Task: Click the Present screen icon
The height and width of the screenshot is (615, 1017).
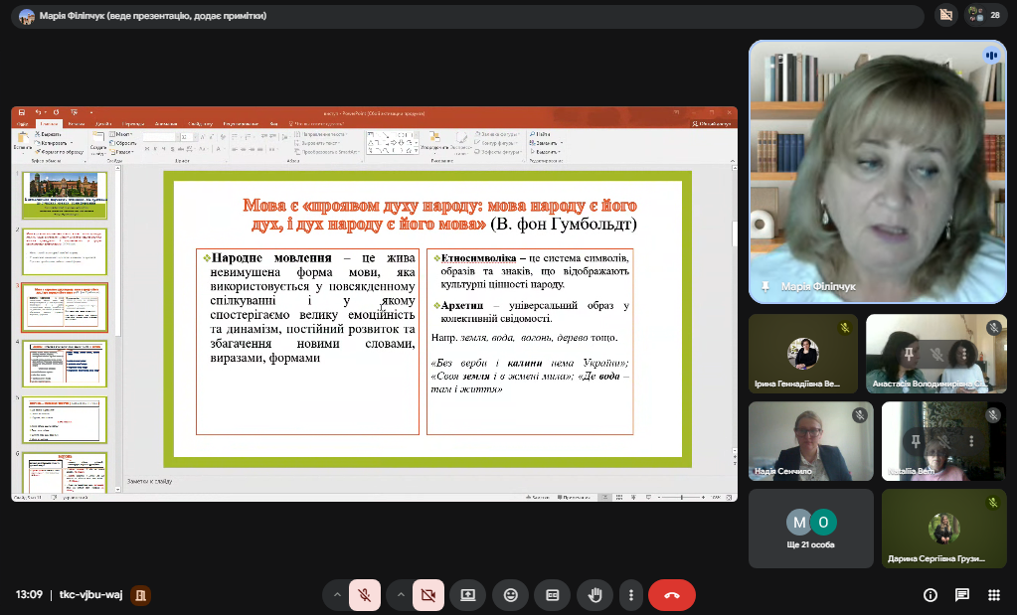Action: tap(467, 595)
